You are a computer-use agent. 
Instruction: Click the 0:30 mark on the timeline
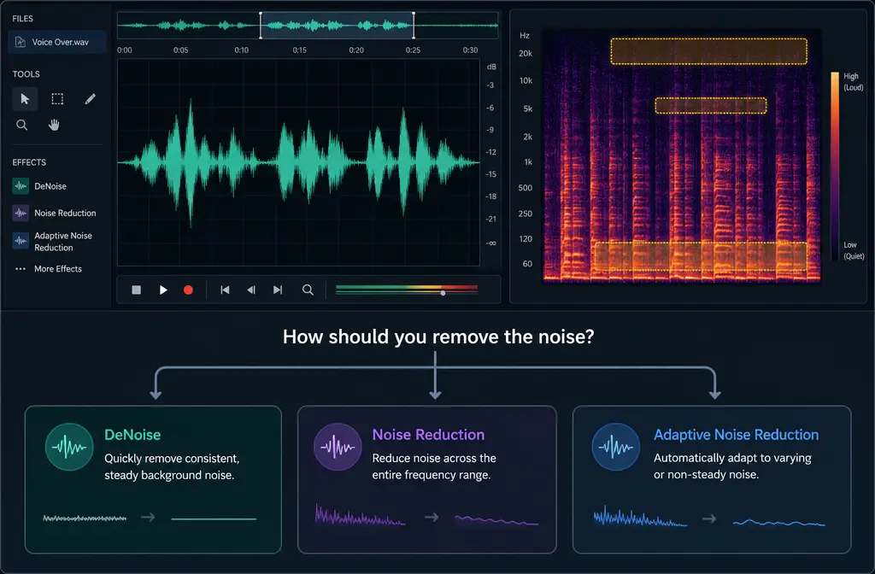[471, 50]
